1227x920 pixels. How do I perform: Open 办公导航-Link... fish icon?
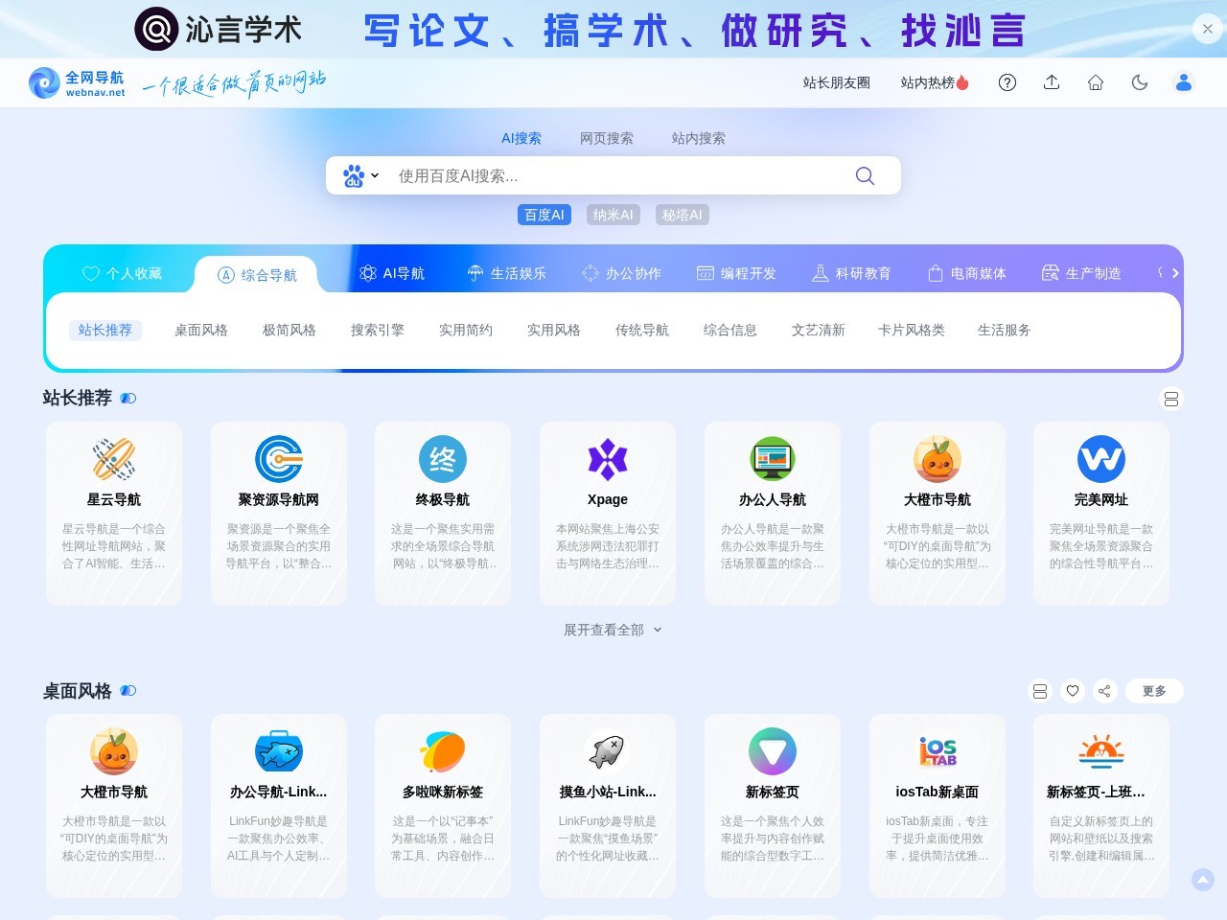click(x=279, y=751)
